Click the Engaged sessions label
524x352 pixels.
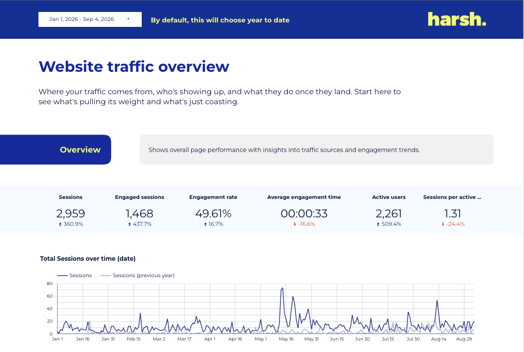(x=139, y=197)
